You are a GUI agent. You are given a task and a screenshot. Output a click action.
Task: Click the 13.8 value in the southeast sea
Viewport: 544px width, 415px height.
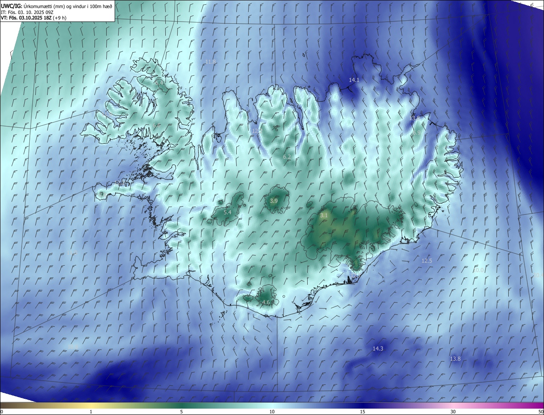click(x=455, y=359)
